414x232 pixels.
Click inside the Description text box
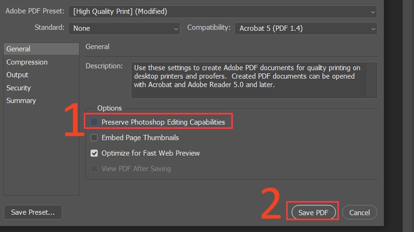[248, 80]
